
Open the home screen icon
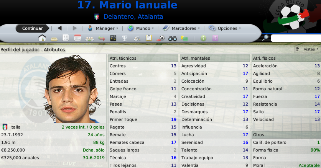click(42, 38)
